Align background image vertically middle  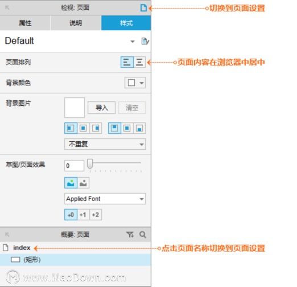[x=127, y=128]
